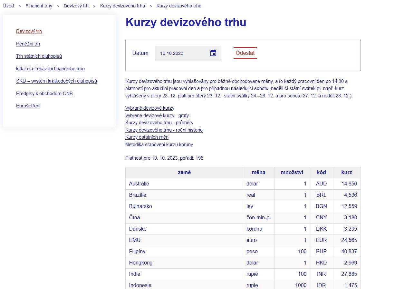This screenshot has width=404, height=289.
Task: Select Předpisy k obchodům ČNB
Action: (44, 94)
